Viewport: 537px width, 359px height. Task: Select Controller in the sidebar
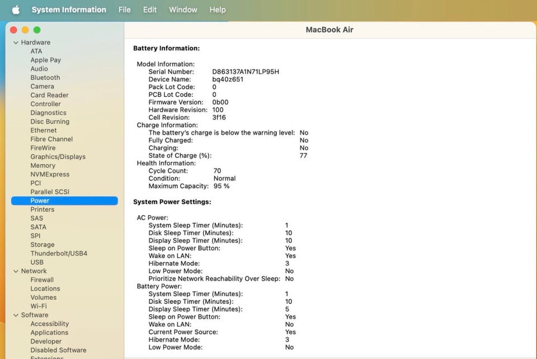click(x=45, y=104)
